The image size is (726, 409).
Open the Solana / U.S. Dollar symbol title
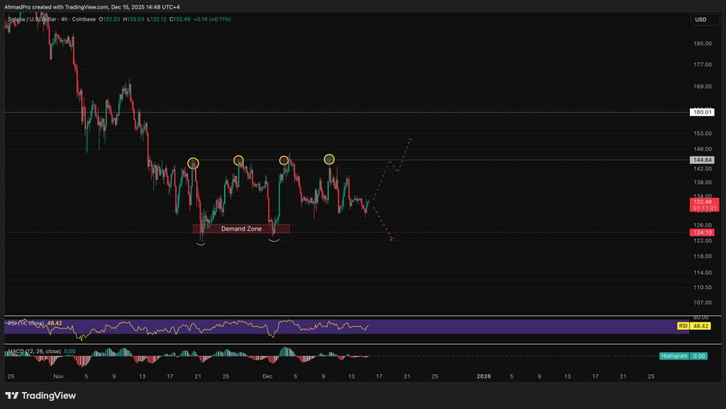click(34, 19)
